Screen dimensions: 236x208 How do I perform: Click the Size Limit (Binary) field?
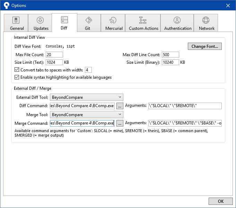(x=171, y=62)
